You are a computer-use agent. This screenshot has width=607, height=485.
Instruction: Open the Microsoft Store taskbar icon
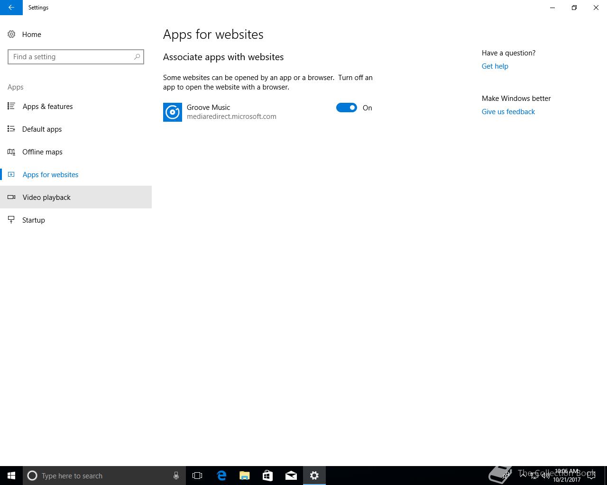(x=267, y=476)
